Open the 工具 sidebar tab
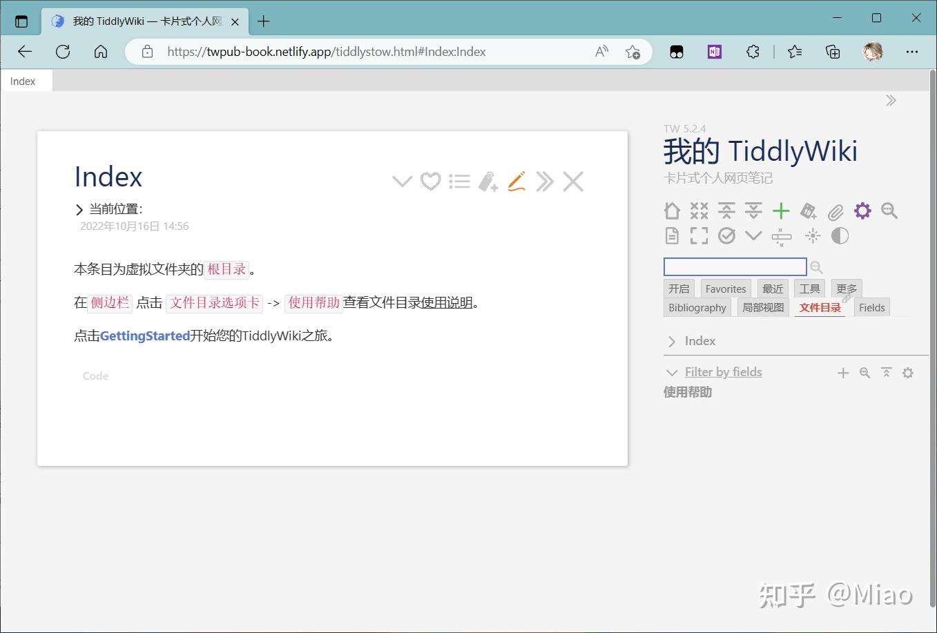 click(809, 289)
